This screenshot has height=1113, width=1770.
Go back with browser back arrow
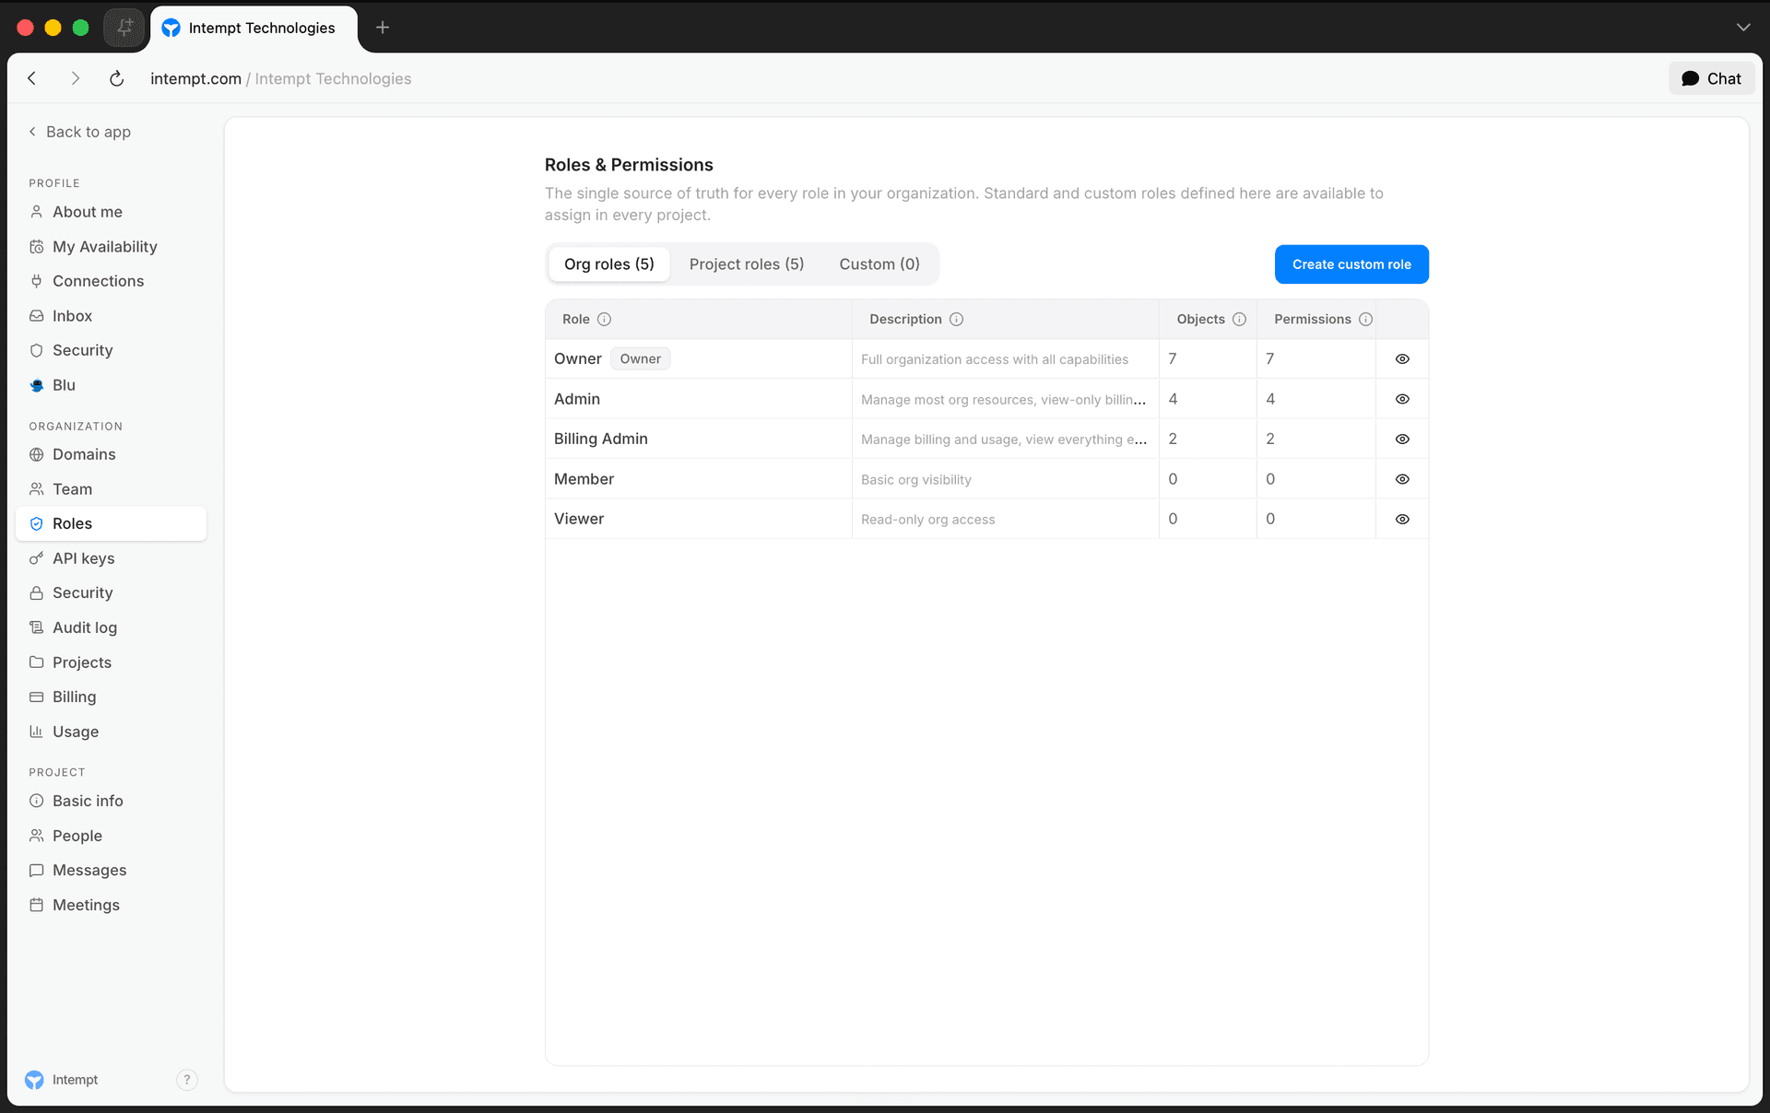[x=32, y=79]
